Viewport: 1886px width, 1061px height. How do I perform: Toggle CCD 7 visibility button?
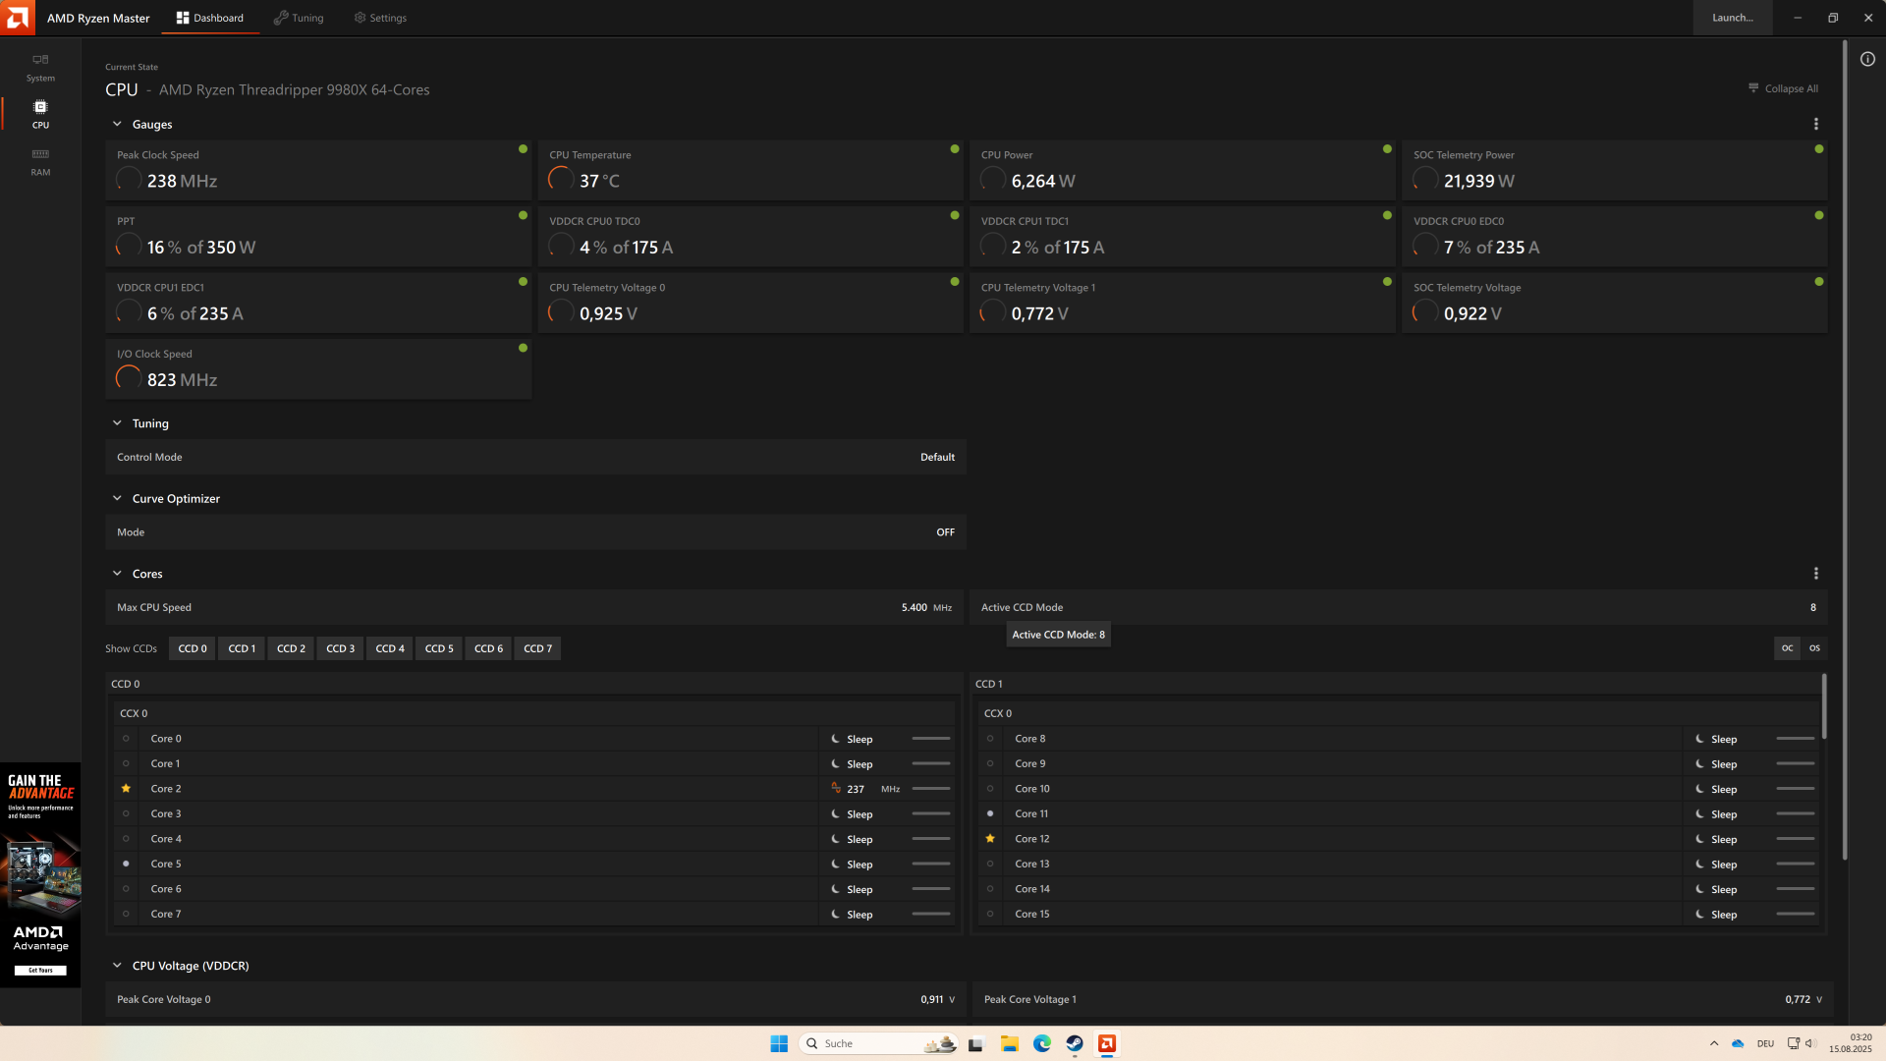[x=537, y=648]
